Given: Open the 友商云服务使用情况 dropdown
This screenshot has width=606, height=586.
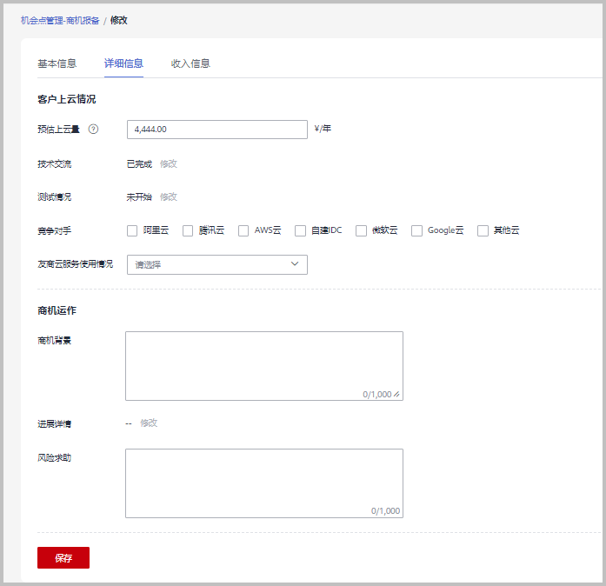Looking at the screenshot, I should coord(217,265).
